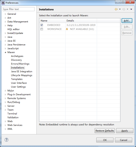
Task: Dismiss dialog with Cancel button
Action: tap(123, 140)
